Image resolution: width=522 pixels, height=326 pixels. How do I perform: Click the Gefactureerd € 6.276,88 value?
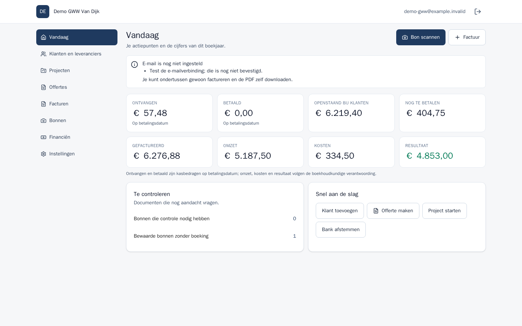(x=157, y=156)
